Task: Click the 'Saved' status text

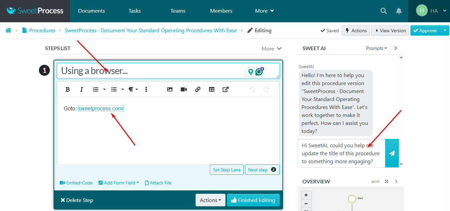Action: [x=330, y=31]
